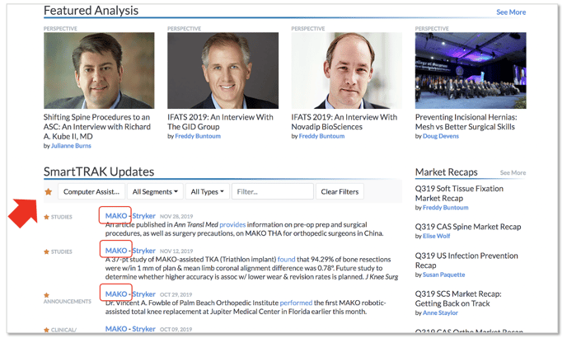Click the star beside the Clinical entry
This screenshot has width=567, height=343.
pyautogui.click(x=46, y=330)
